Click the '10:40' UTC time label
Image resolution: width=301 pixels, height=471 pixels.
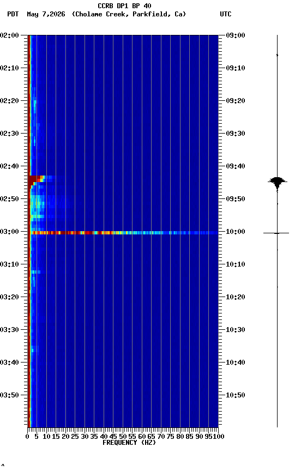tap(236, 363)
